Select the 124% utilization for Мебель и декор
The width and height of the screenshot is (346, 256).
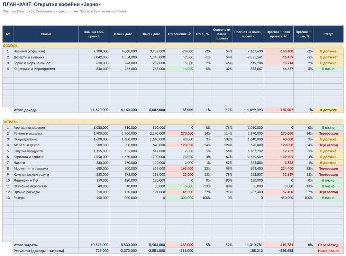pyautogui.click(x=222, y=145)
